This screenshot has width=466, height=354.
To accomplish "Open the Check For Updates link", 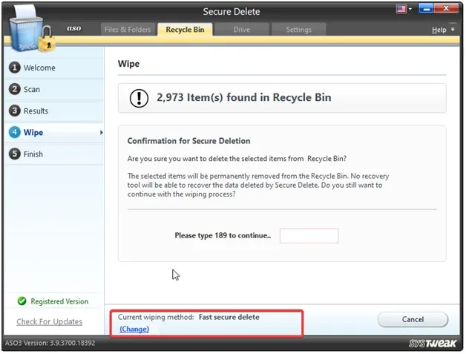I will [x=49, y=321].
